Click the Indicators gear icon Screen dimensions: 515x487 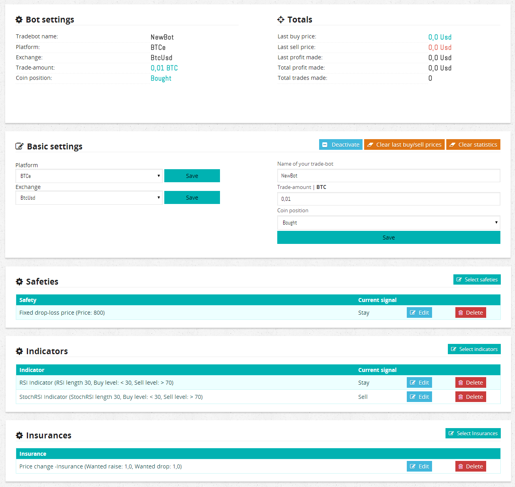pyautogui.click(x=19, y=351)
